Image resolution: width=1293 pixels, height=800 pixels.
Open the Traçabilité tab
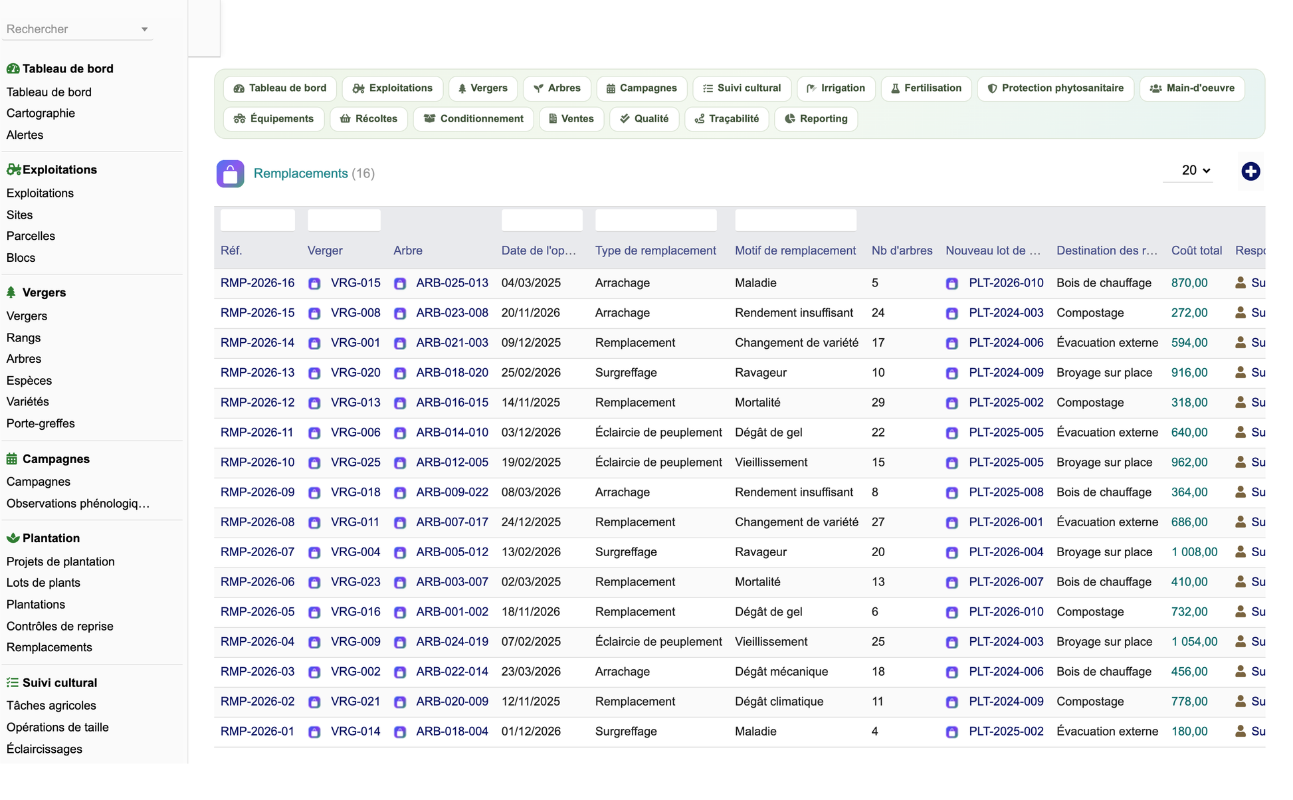[x=726, y=119]
